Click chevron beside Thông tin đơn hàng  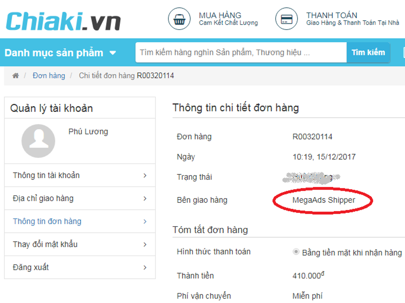tap(145, 222)
